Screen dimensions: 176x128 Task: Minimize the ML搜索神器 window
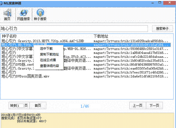tap(152, 3)
